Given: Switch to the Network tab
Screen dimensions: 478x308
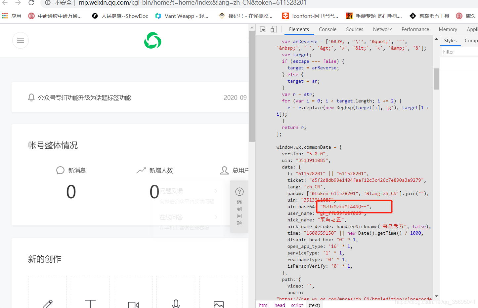Looking at the screenshot, I should point(382,29).
